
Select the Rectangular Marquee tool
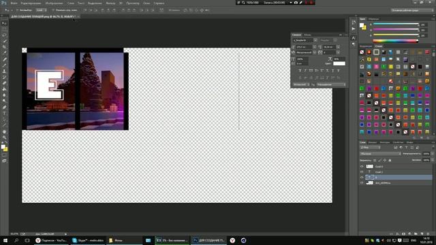coord(4,29)
